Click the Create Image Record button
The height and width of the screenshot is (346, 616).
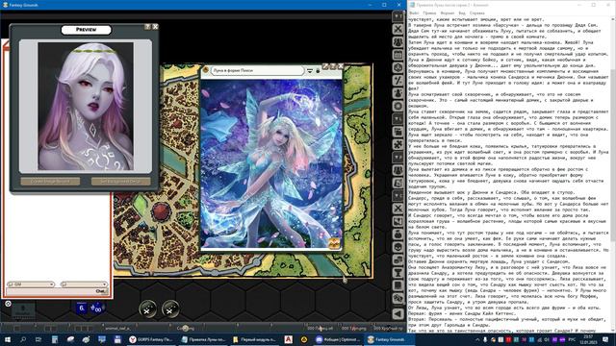pyautogui.click(x=50, y=182)
